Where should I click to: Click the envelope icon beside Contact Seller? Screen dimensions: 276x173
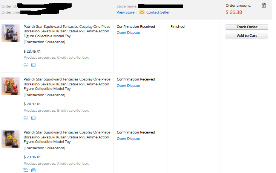[142, 12]
